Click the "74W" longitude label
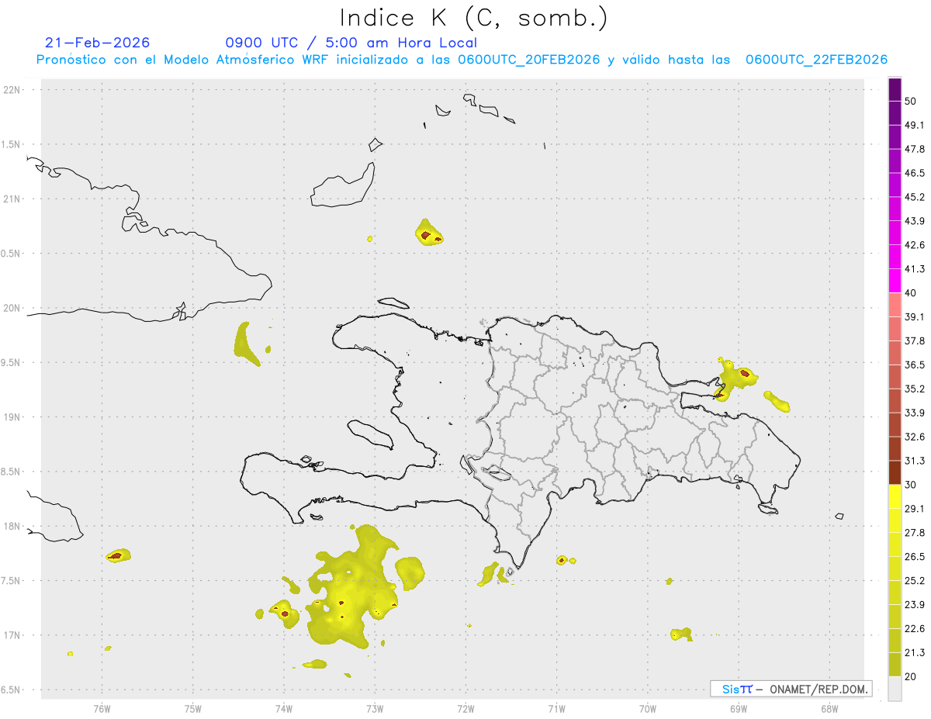The width and height of the screenshot is (931, 719). (x=284, y=708)
